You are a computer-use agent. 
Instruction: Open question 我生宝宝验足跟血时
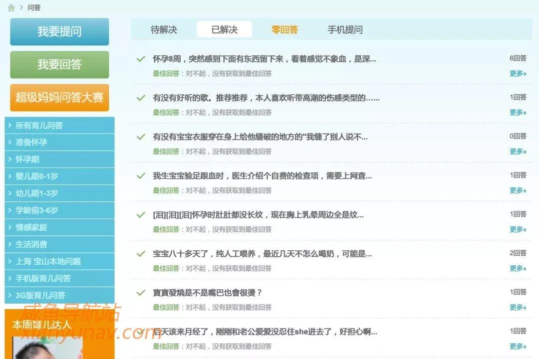(x=262, y=176)
